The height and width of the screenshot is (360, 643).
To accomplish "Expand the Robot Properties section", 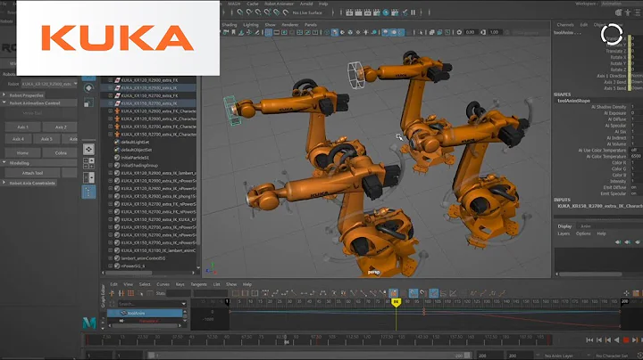I will click(4, 95).
